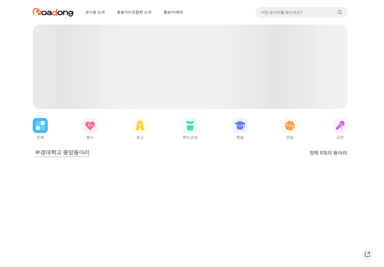Click the 전체 0개의 동아리 count text
384x267 pixels.
(328, 153)
